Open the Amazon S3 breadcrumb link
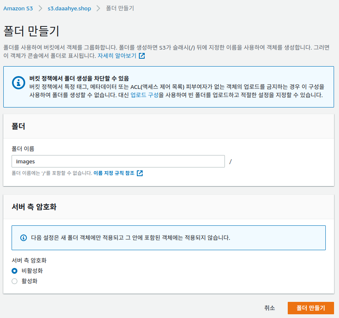Image resolution: width=339 pixels, height=318 pixels. pos(18,8)
